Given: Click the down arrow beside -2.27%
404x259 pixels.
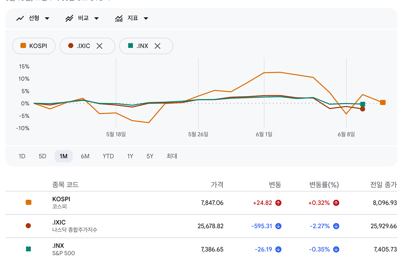Looking at the screenshot, I should (336, 226).
